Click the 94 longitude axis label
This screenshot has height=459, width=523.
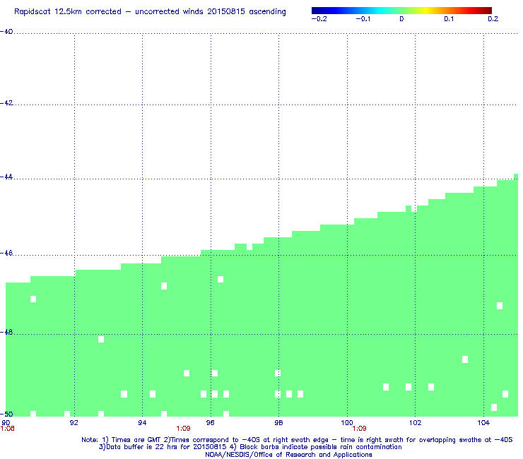pos(143,423)
